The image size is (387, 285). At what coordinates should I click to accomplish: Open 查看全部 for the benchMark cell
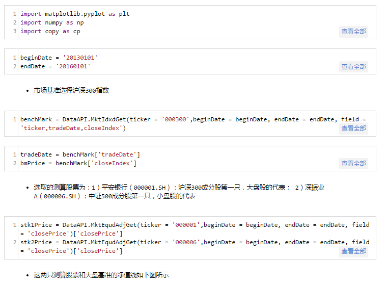click(x=353, y=128)
